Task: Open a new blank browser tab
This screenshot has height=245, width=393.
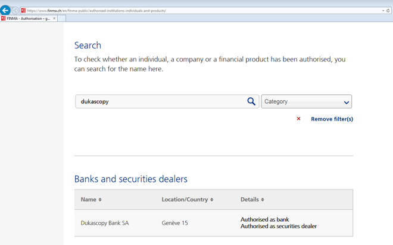Action: pyautogui.click(x=62, y=18)
